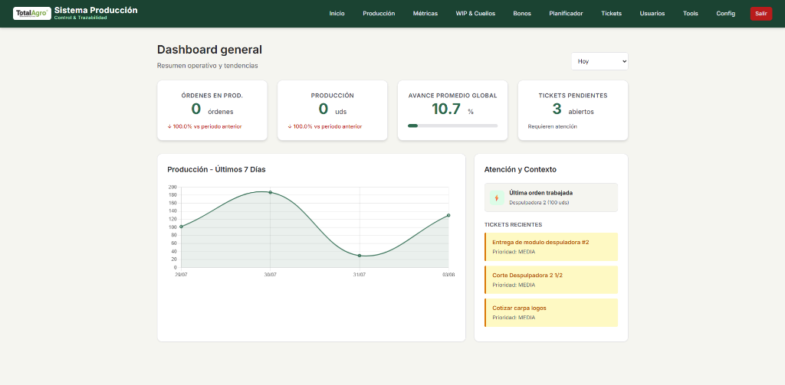The height and width of the screenshot is (385, 785).
Task: Click 'Producción - Últimos 7 Días' chart title
Action: pos(216,169)
